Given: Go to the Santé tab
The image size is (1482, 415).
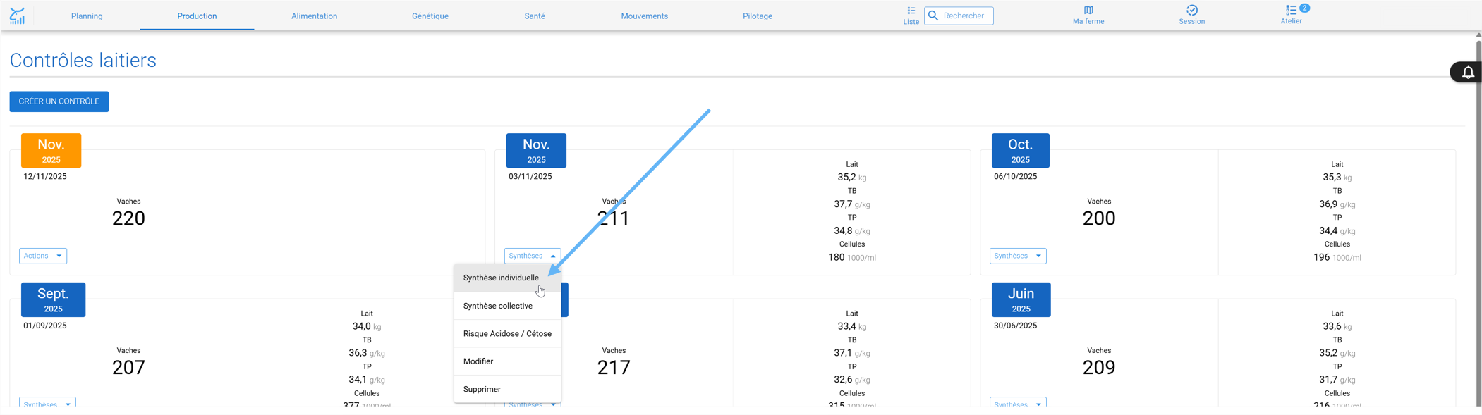Looking at the screenshot, I should click(535, 16).
